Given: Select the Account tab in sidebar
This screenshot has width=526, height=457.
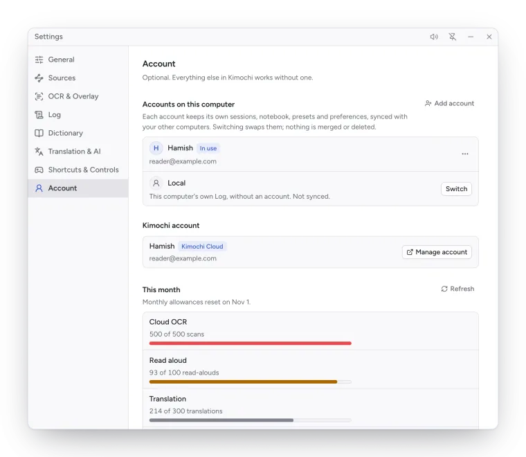Looking at the screenshot, I should tap(78, 188).
